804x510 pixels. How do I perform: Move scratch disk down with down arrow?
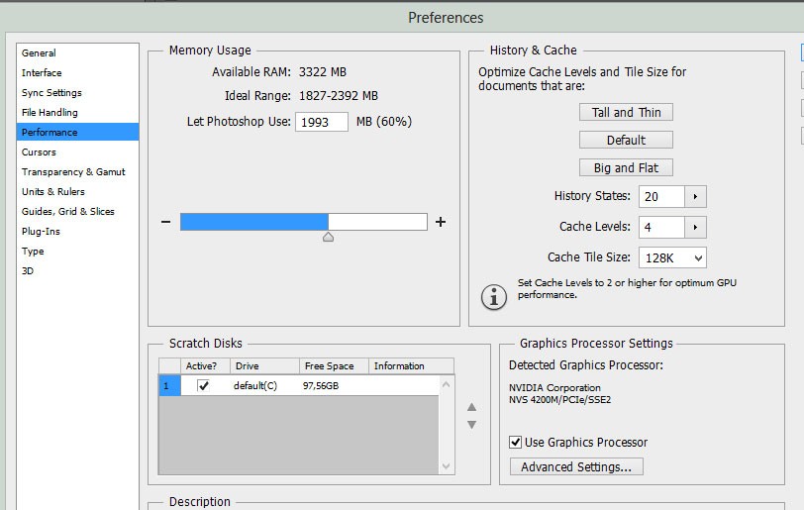pyautogui.click(x=472, y=425)
